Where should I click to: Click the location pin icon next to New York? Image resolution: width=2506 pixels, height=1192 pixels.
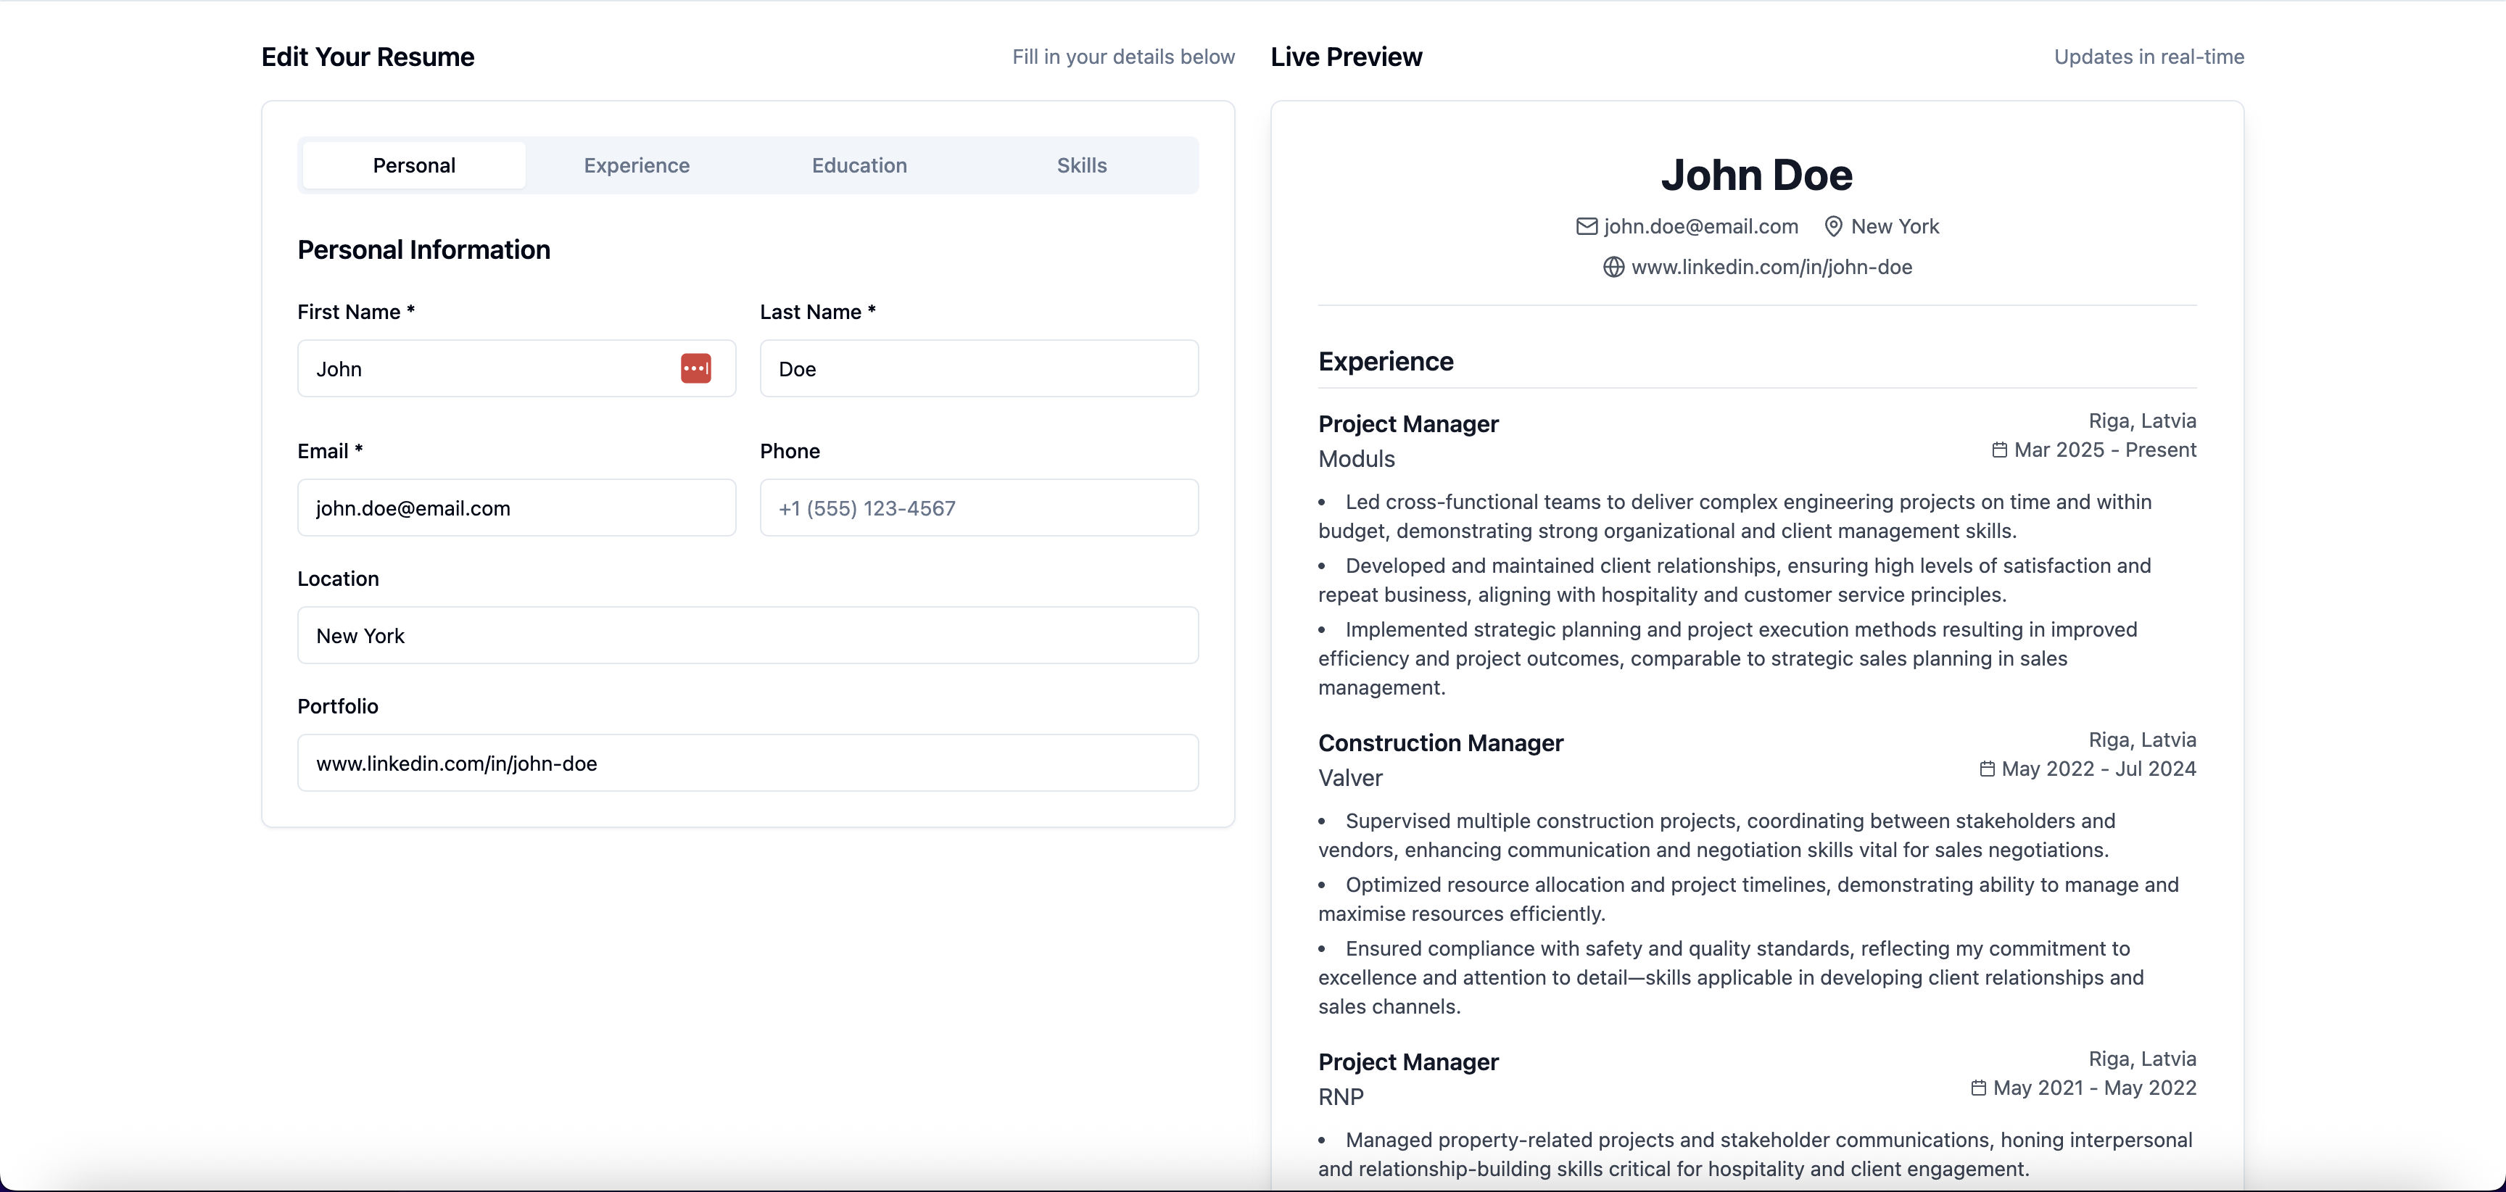pos(1833,225)
